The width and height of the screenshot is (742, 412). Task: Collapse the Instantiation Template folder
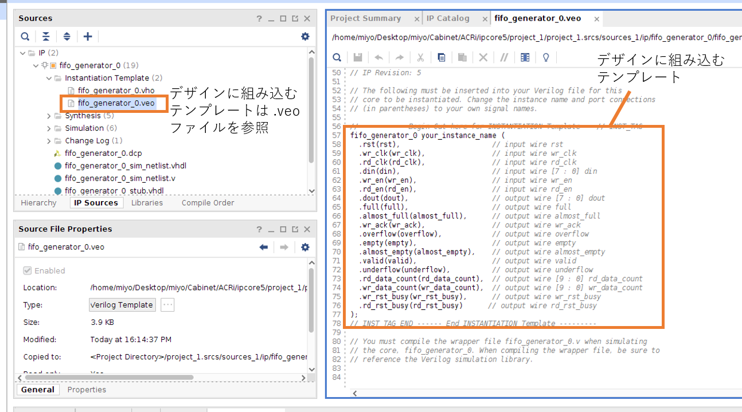coord(49,78)
